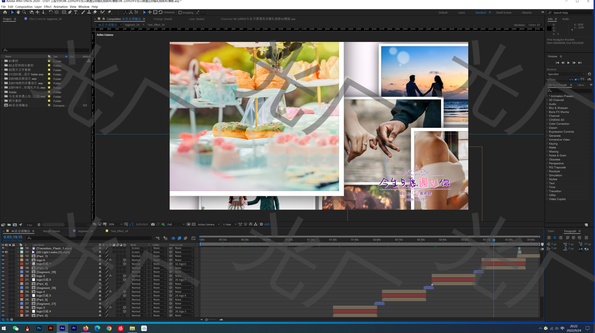Switch to the Render Queue tab
Image resolution: width=595 pixels, height=333 pixels.
pos(51,231)
